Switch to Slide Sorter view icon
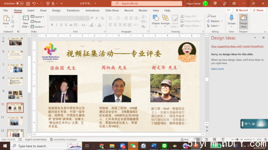This screenshot has height=150, width=268. coord(206,140)
